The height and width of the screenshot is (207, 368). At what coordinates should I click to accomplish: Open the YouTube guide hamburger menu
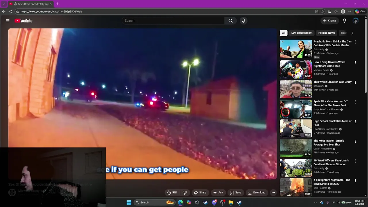(x=8, y=21)
